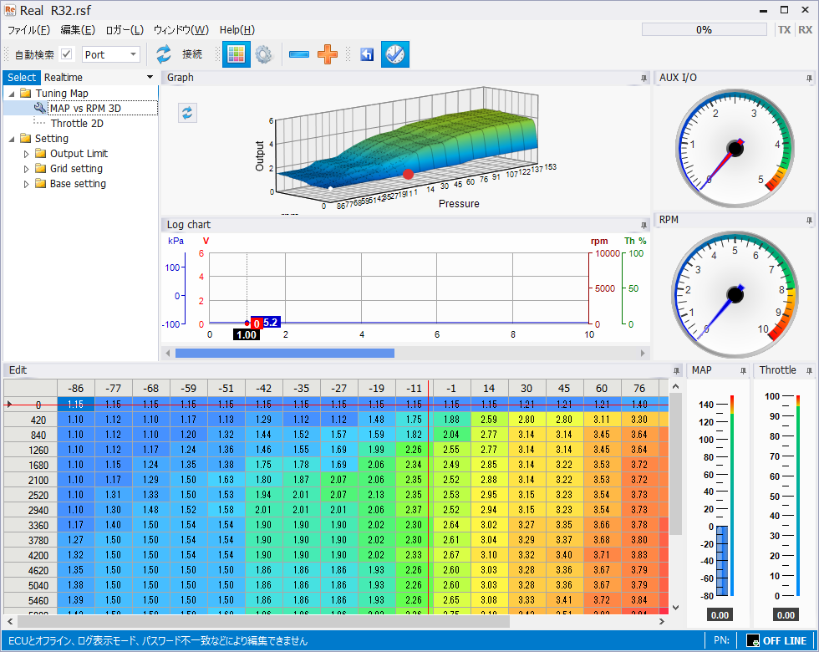Toggle the 自動検索 checkbox
The width and height of the screenshot is (819, 652).
[66, 54]
